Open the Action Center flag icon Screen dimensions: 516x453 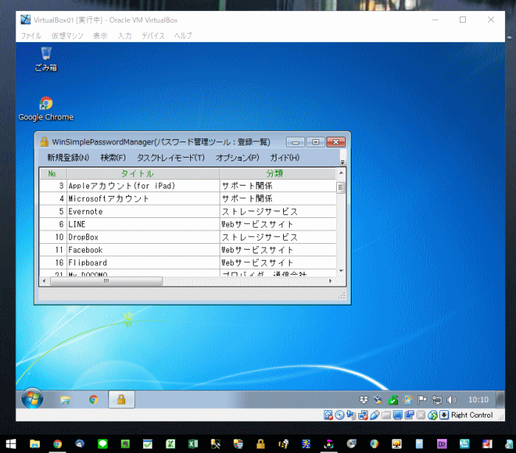pos(422,400)
